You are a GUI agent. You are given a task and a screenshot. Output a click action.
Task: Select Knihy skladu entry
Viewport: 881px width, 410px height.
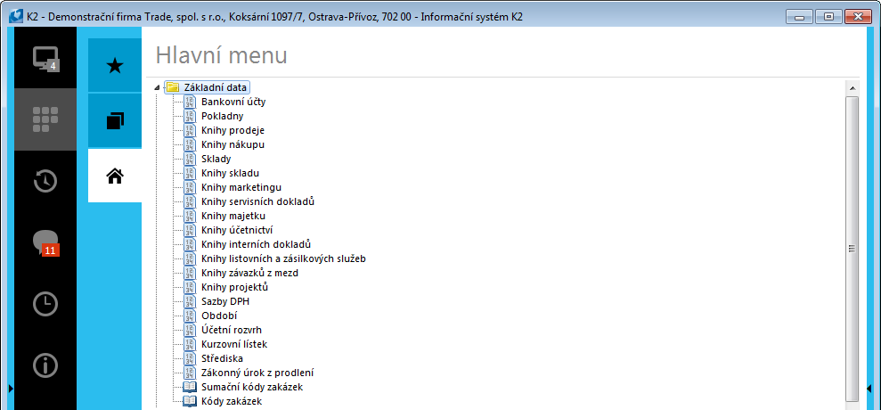[x=230, y=173]
